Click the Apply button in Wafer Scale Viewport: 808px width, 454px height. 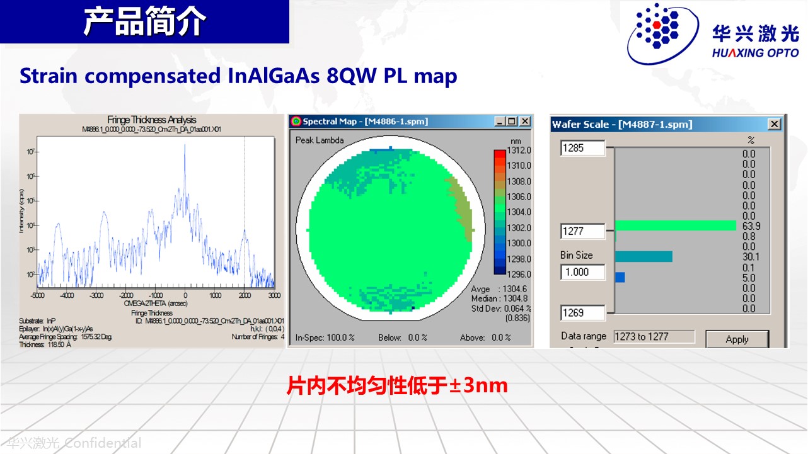(737, 339)
